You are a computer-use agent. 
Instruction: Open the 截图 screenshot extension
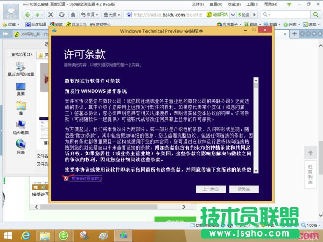[272, 25]
